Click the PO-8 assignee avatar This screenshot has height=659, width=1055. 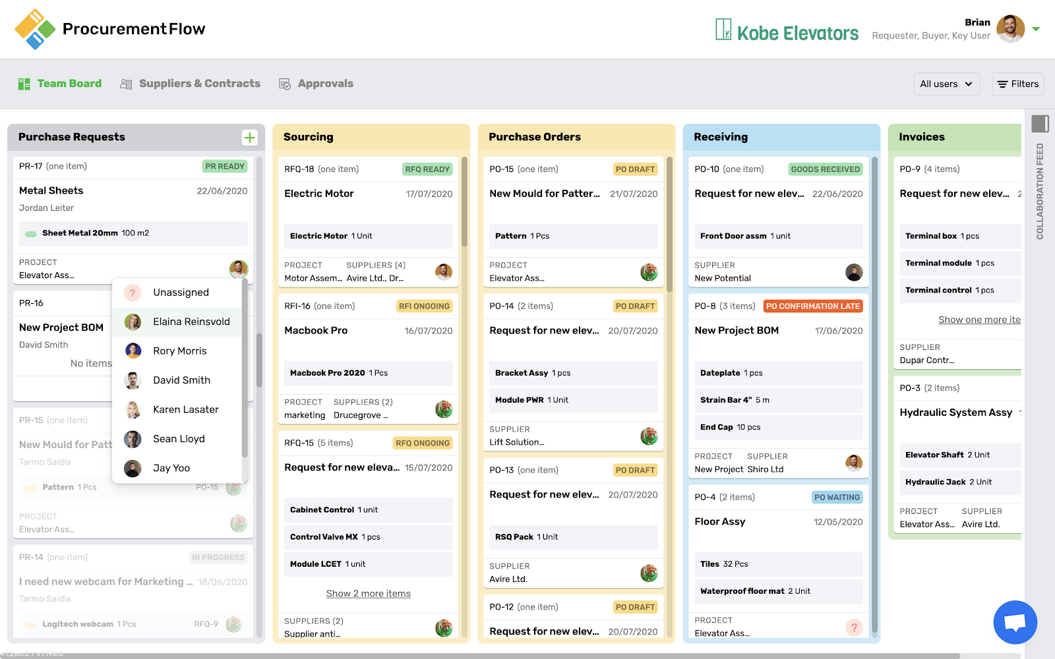coord(854,463)
